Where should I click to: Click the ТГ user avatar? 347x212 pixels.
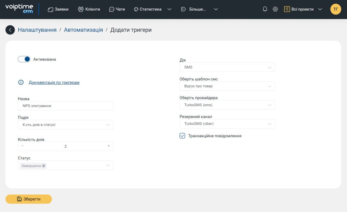click(x=335, y=9)
